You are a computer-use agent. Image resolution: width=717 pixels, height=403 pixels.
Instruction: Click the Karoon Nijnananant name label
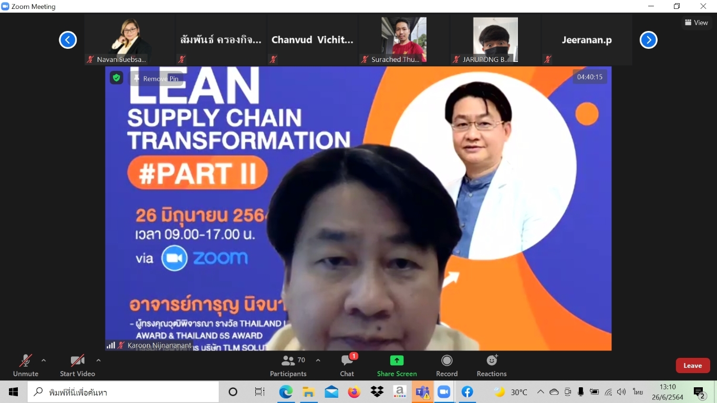coord(160,345)
